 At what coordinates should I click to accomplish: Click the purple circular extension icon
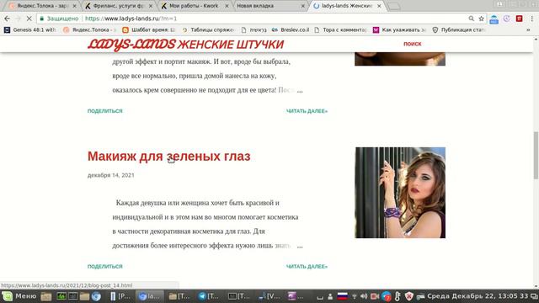(x=507, y=19)
